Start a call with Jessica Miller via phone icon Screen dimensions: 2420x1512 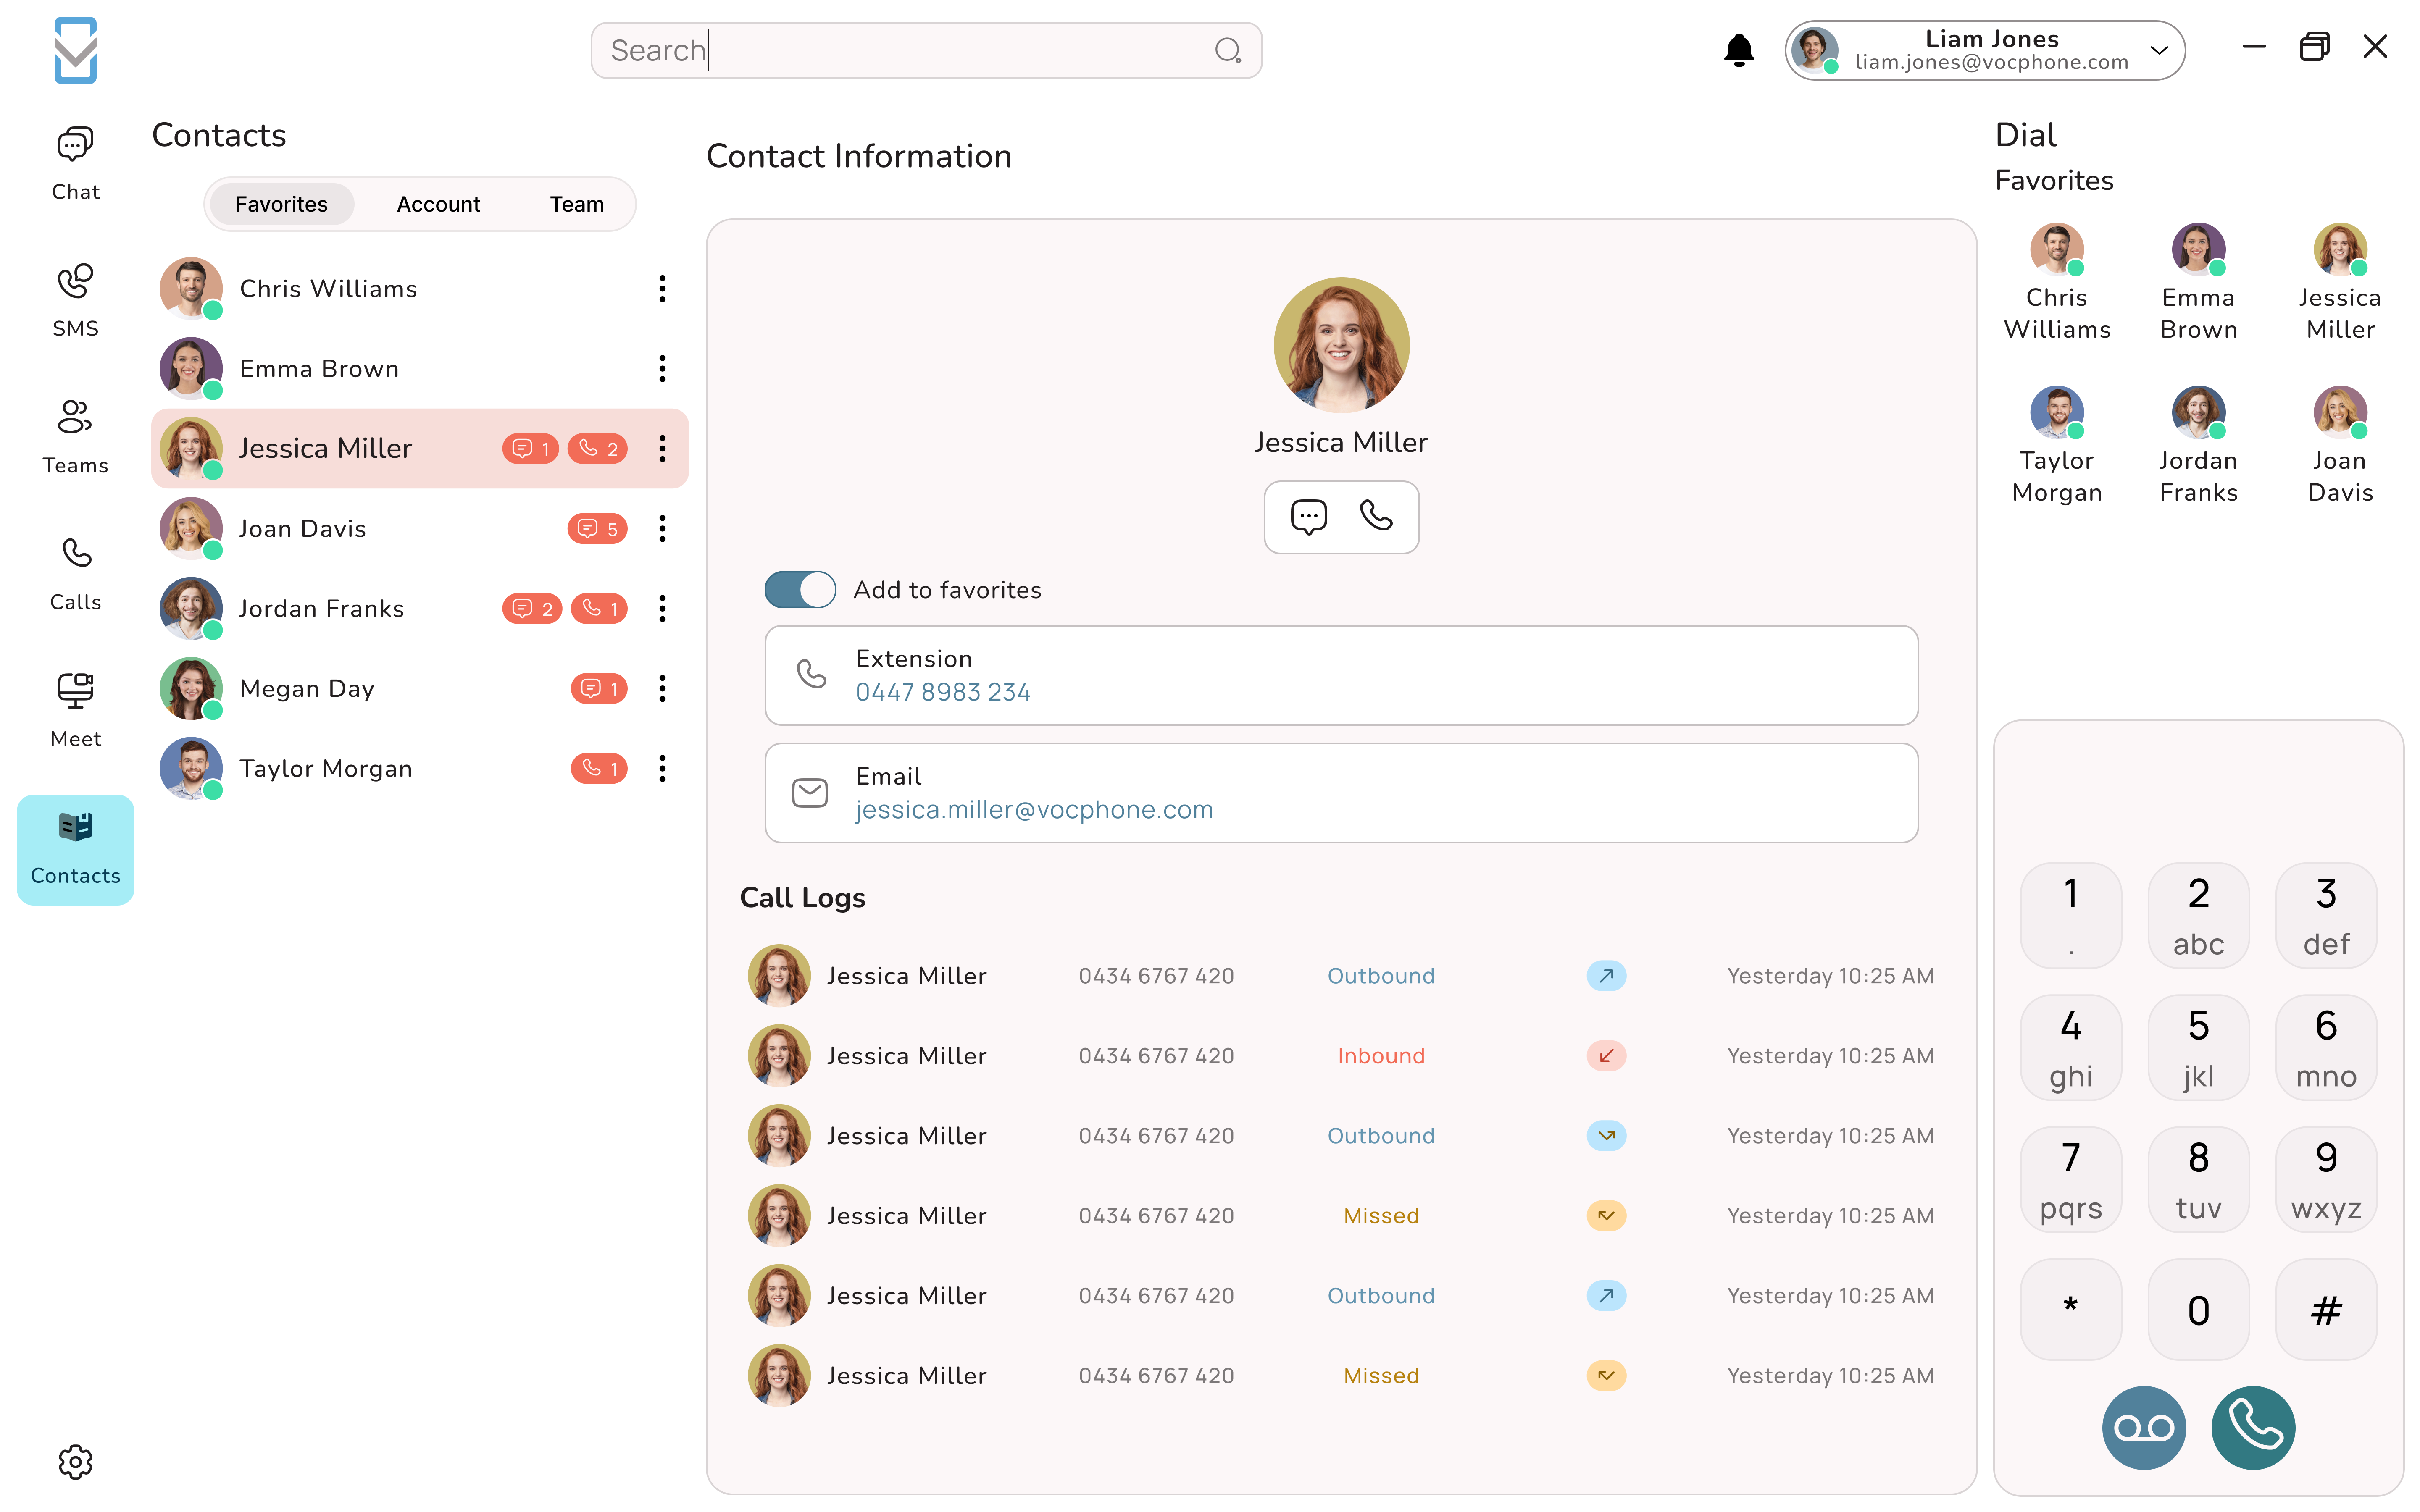coord(1377,517)
